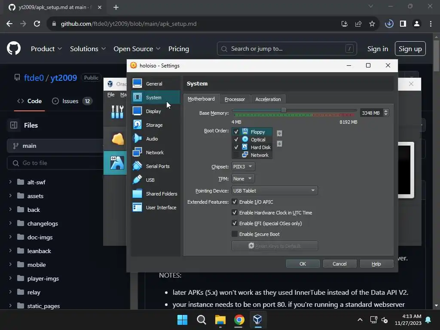
Task: Toggle Chrome side panel icon
Action: [403, 24]
